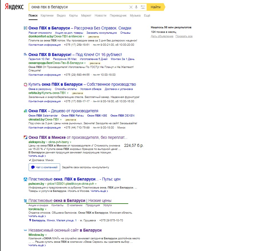
Task: Click favicon of окнагорода.бел result
Action: (25, 55)
